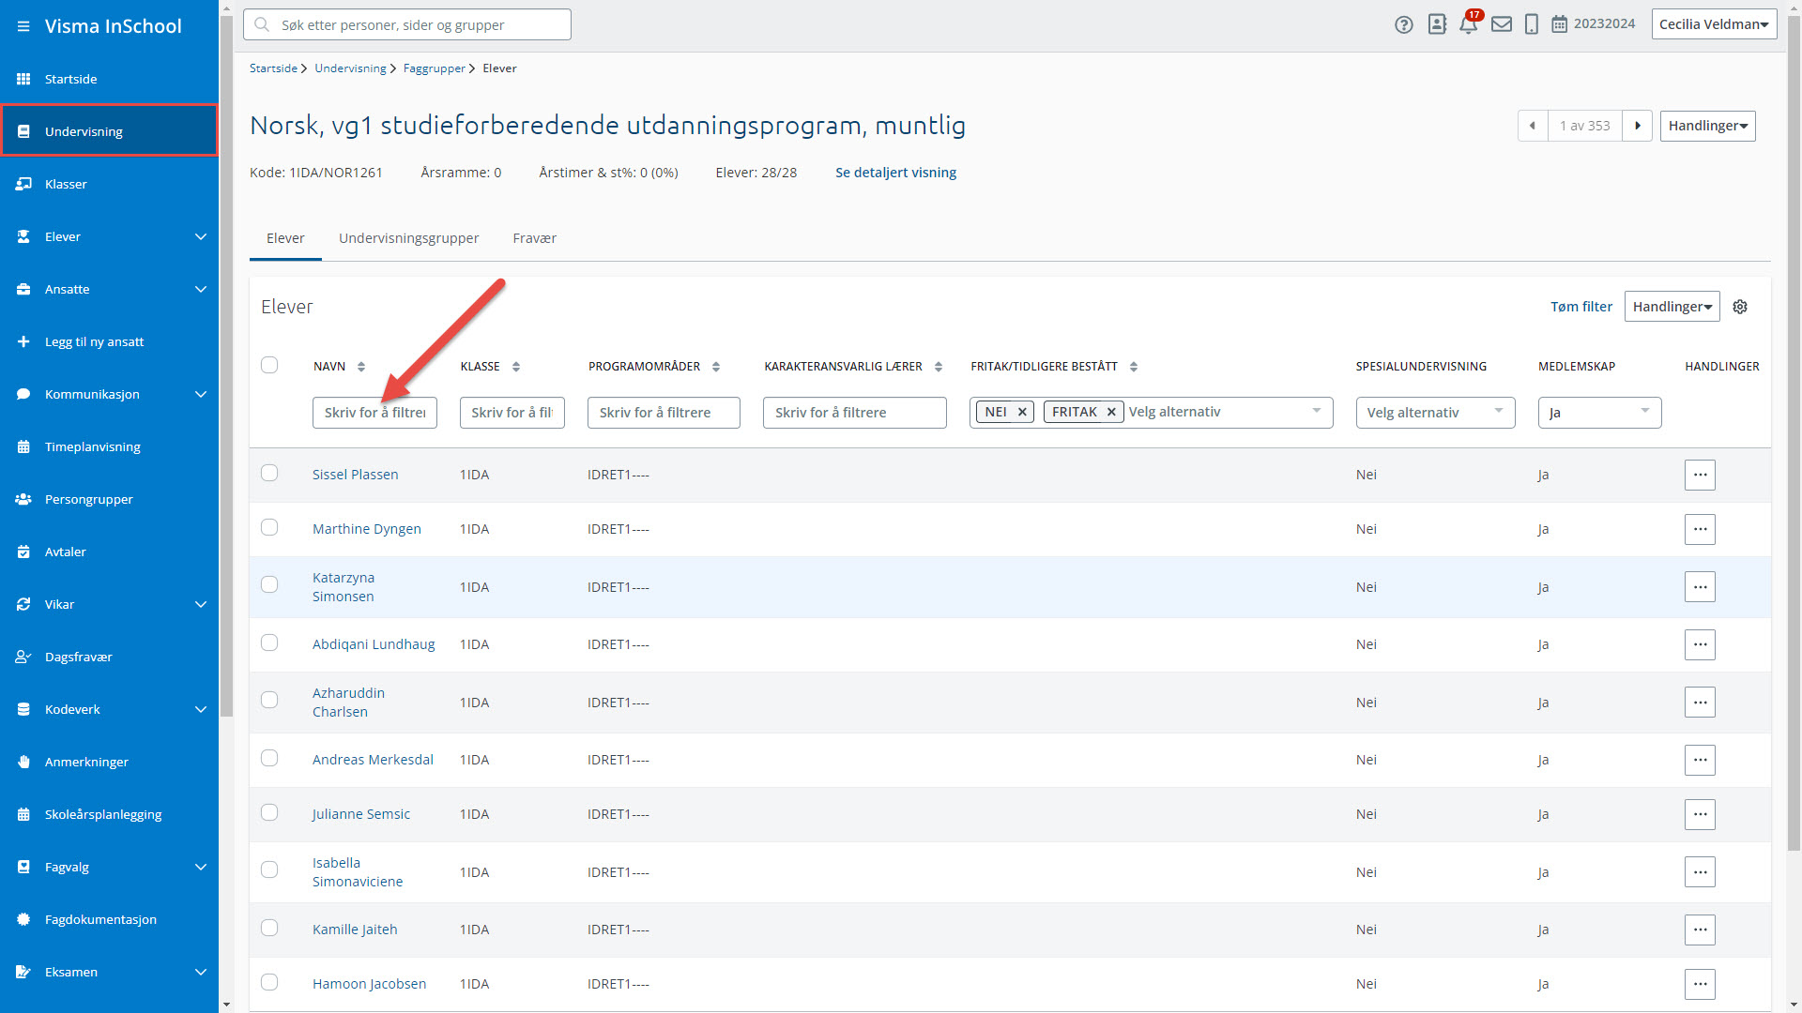Open actions menu for Sissel Plassen
The image size is (1802, 1013).
pos(1700,476)
